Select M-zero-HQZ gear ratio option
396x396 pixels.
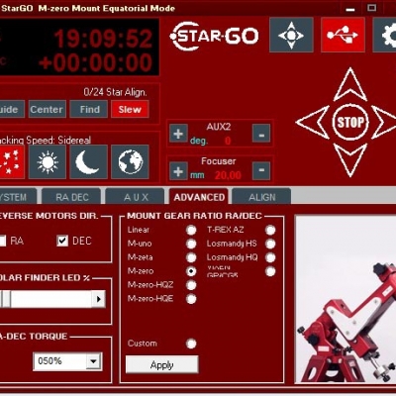pos(191,285)
